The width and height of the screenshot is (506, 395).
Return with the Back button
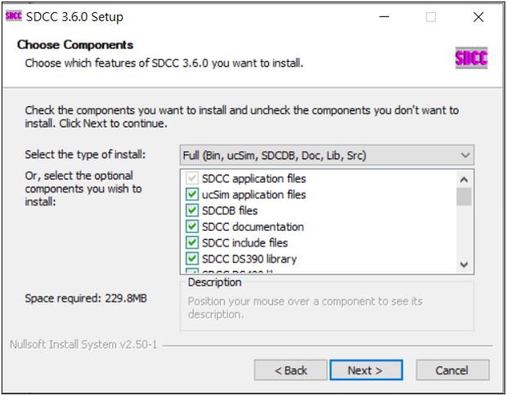291,371
